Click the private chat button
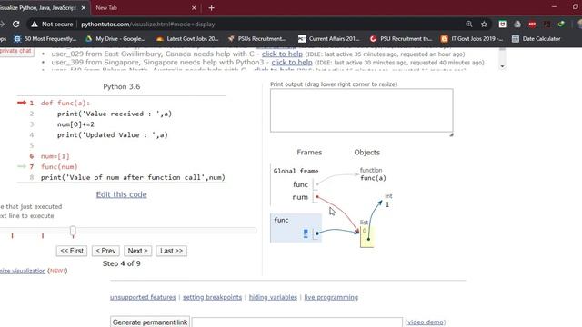 (x=15, y=51)
